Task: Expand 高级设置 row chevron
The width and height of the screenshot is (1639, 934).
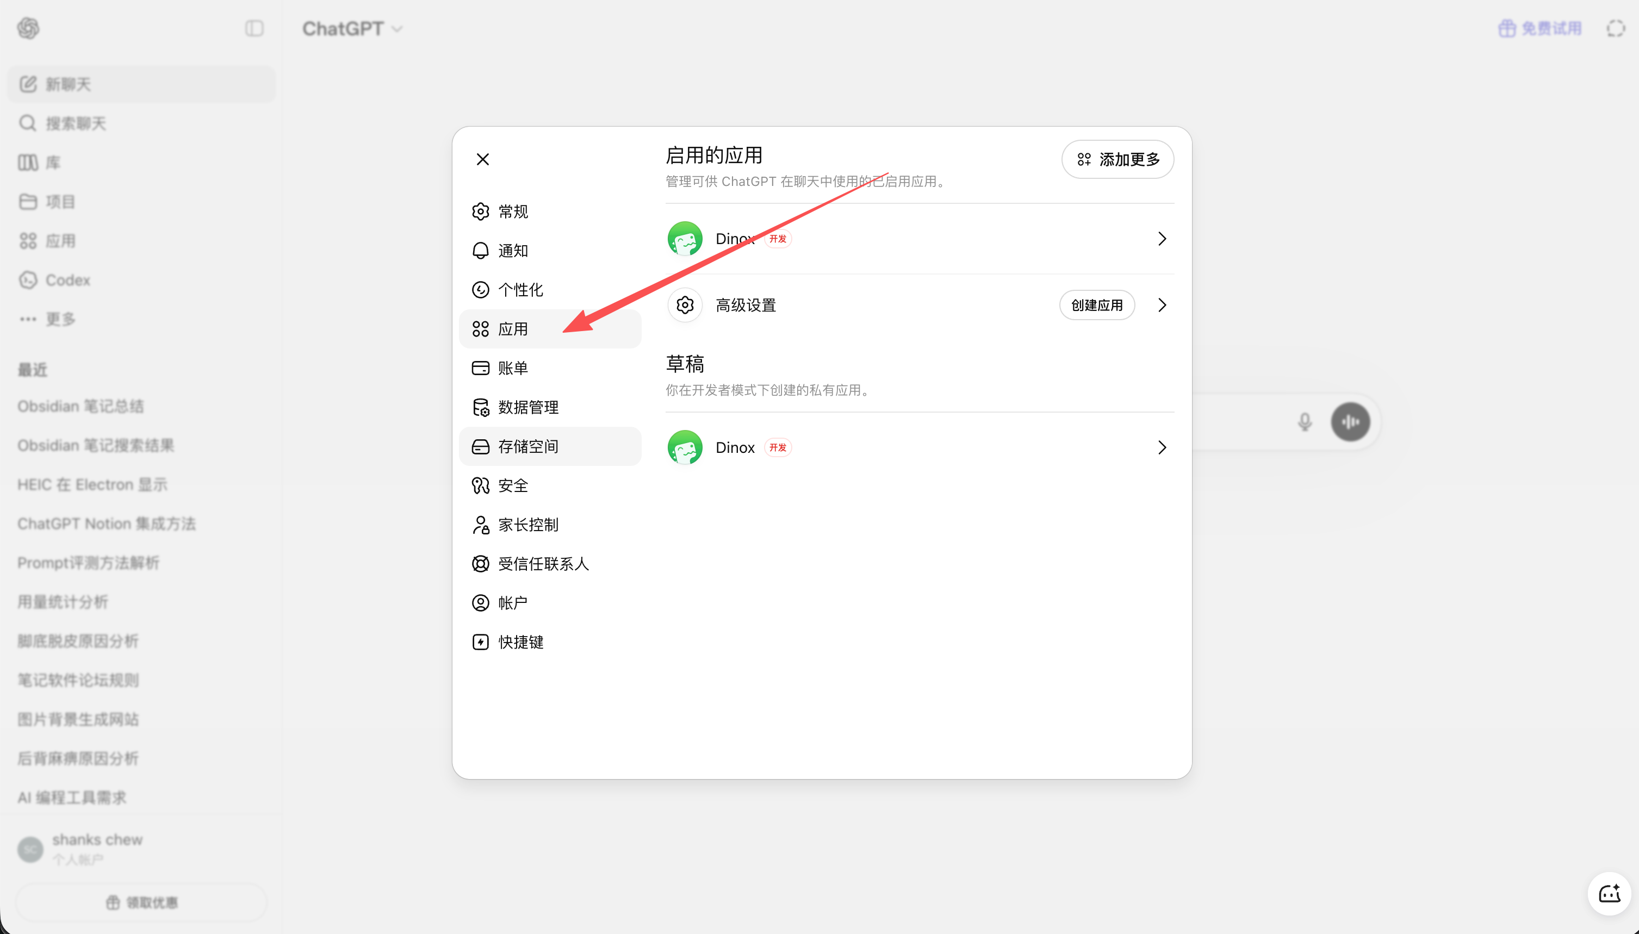Action: [1162, 304]
